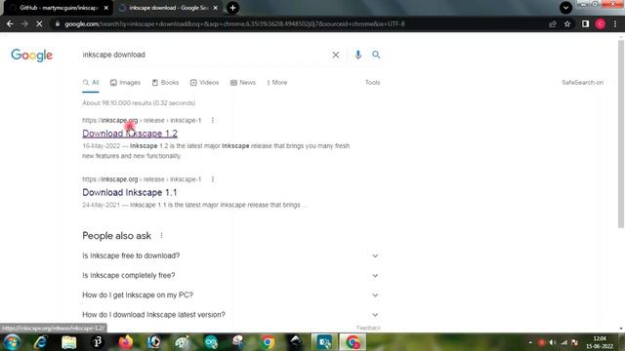Open three-dot options for Inkscape 1.1 result
Screen dimensions: 625x351
coord(213,179)
